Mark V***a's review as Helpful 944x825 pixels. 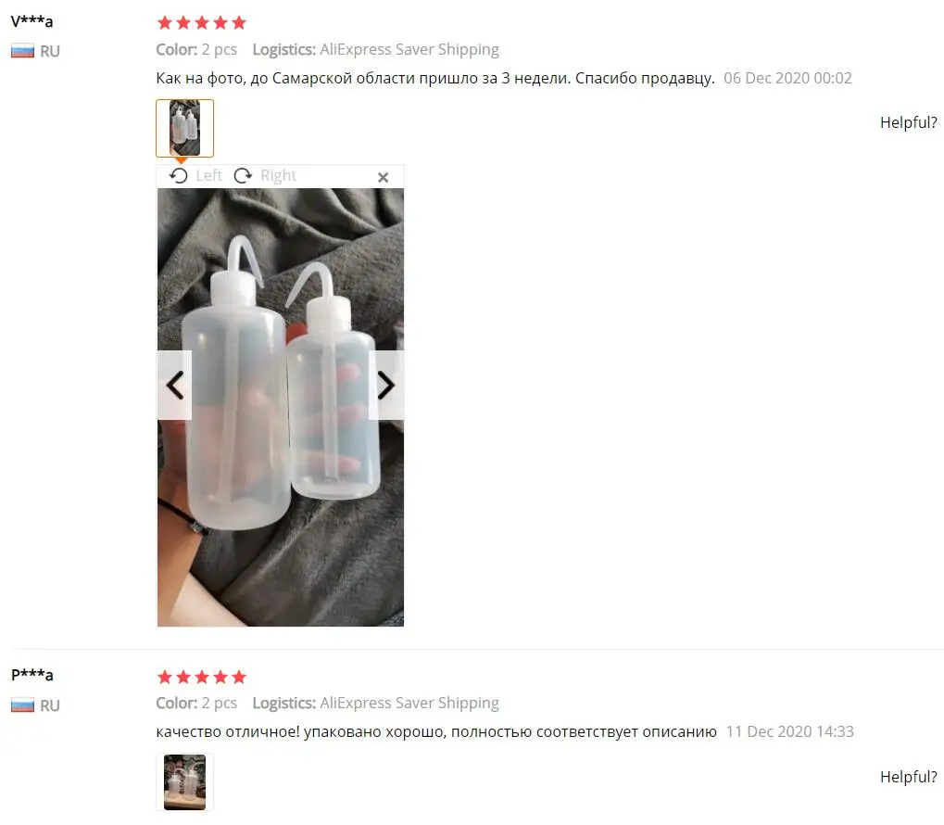pyautogui.click(x=908, y=122)
